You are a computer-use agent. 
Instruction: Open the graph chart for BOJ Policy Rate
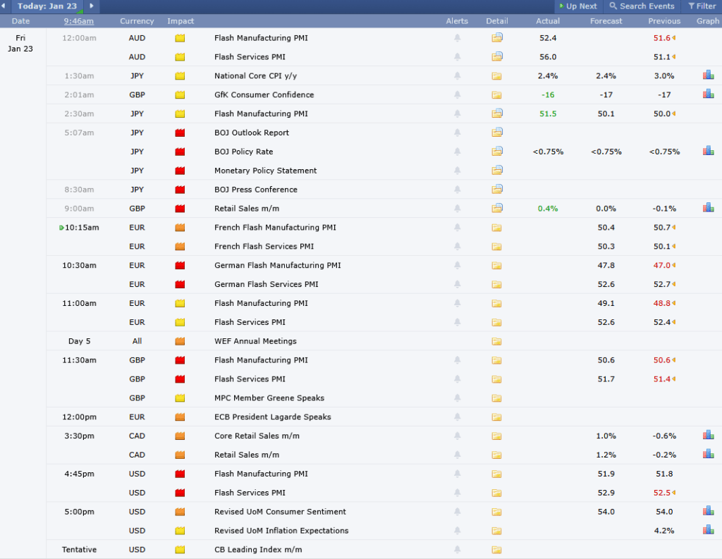tap(708, 149)
